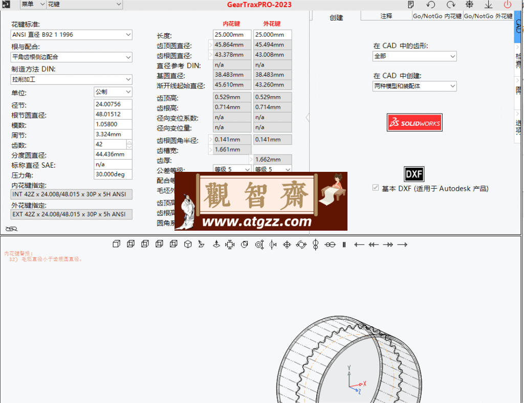Click the chain link icon below the spline specs
524x403 pixels.
click(11, 229)
